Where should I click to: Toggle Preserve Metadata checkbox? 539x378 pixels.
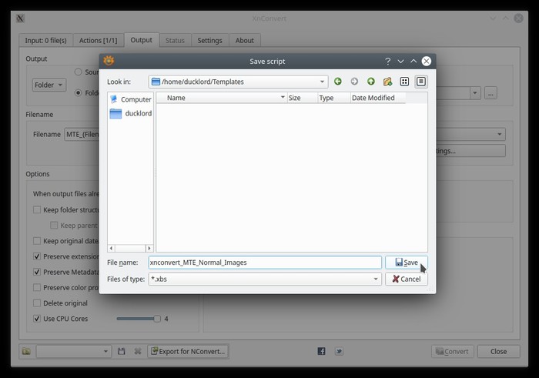(x=37, y=273)
